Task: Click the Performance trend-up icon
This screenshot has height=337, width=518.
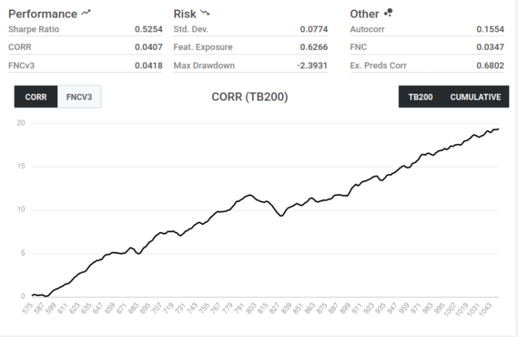Action: pos(86,13)
